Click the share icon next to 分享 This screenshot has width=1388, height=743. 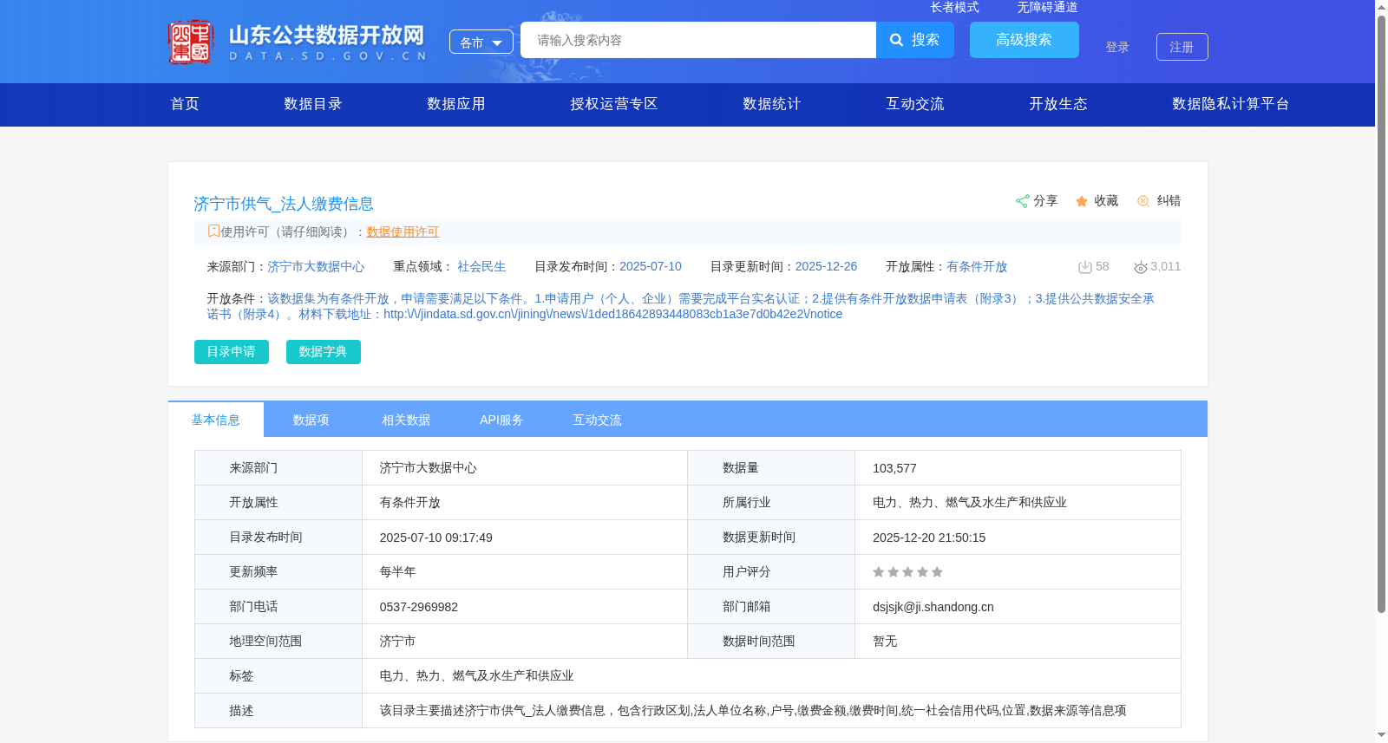tap(1022, 201)
